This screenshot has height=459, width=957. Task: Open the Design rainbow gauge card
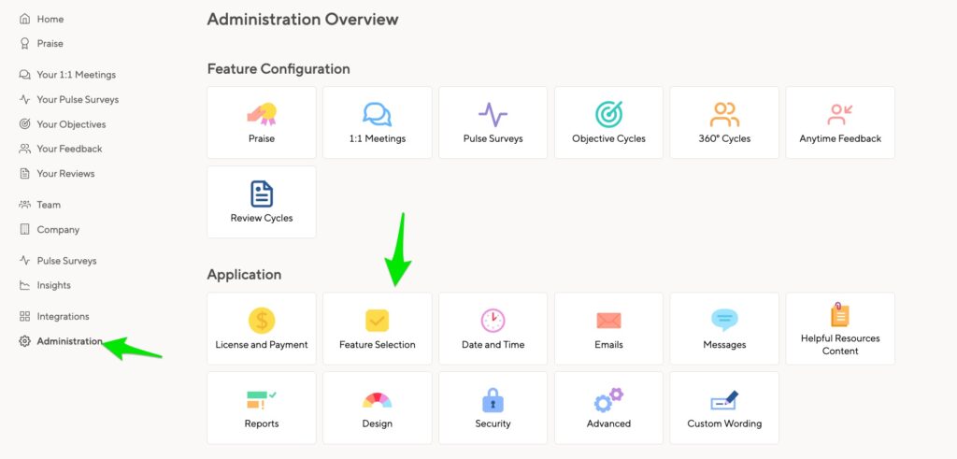point(378,408)
